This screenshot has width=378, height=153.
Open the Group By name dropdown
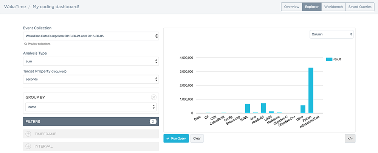(91, 107)
